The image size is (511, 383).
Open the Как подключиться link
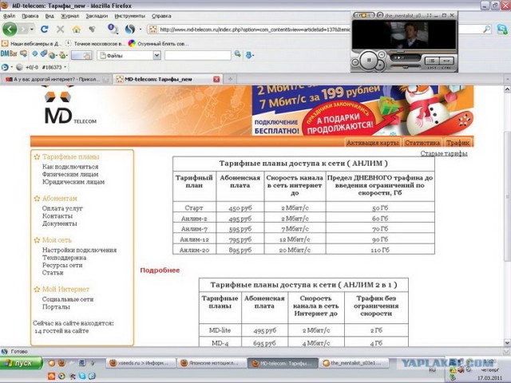70,167
